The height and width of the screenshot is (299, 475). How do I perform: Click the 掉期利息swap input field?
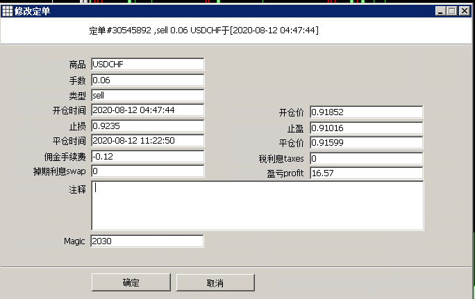[147, 171]
